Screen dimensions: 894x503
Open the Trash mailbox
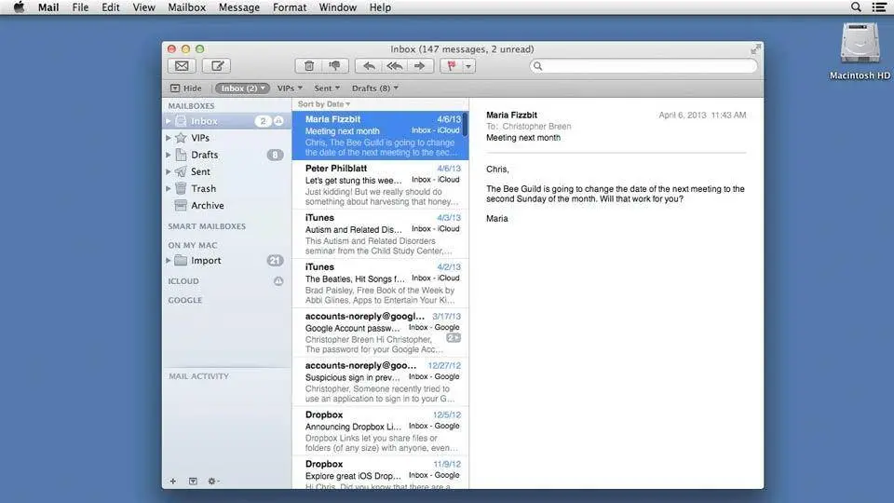pyautogui.click(x=226, y=189)
